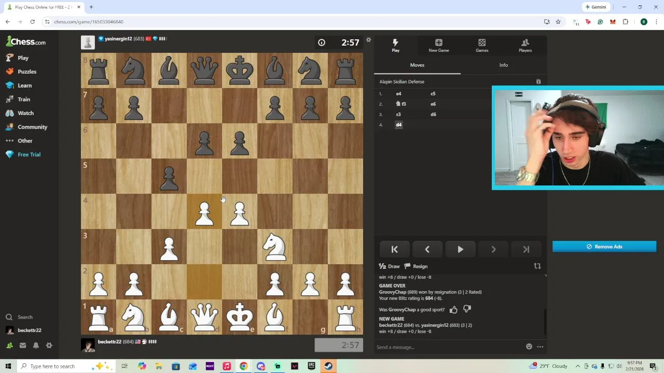Bookmark this page with star icon

558,22
